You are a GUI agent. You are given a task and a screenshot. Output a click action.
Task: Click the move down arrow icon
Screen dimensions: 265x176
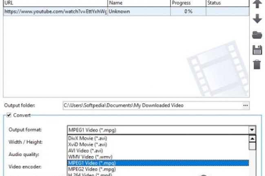coord(257,19)
